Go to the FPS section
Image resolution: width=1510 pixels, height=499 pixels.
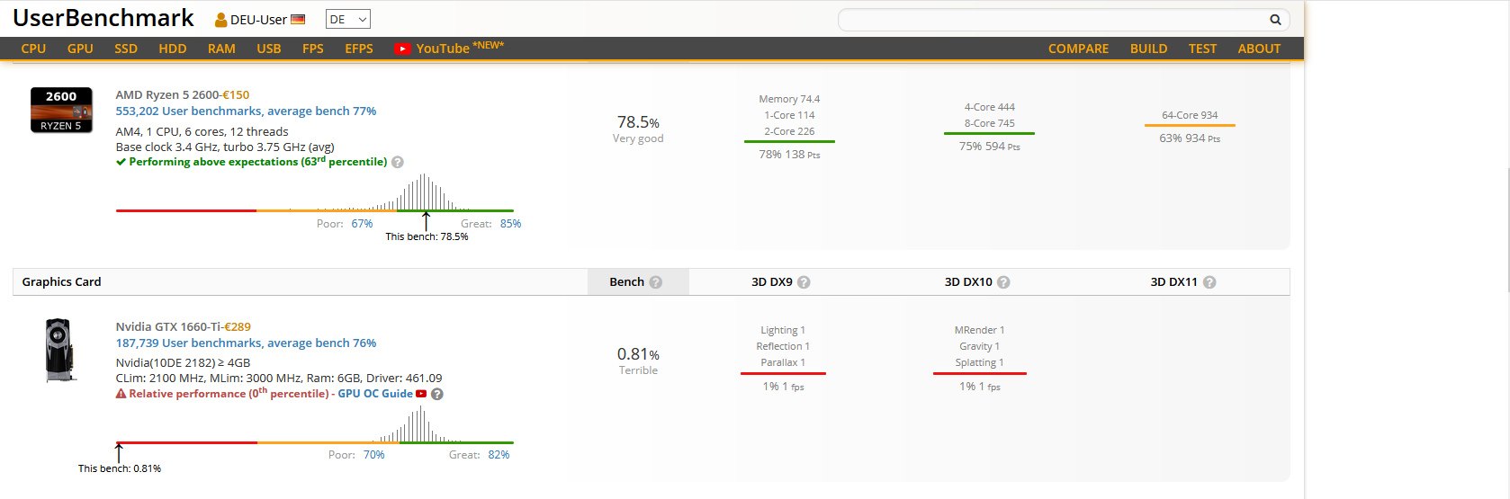[313, 49]
